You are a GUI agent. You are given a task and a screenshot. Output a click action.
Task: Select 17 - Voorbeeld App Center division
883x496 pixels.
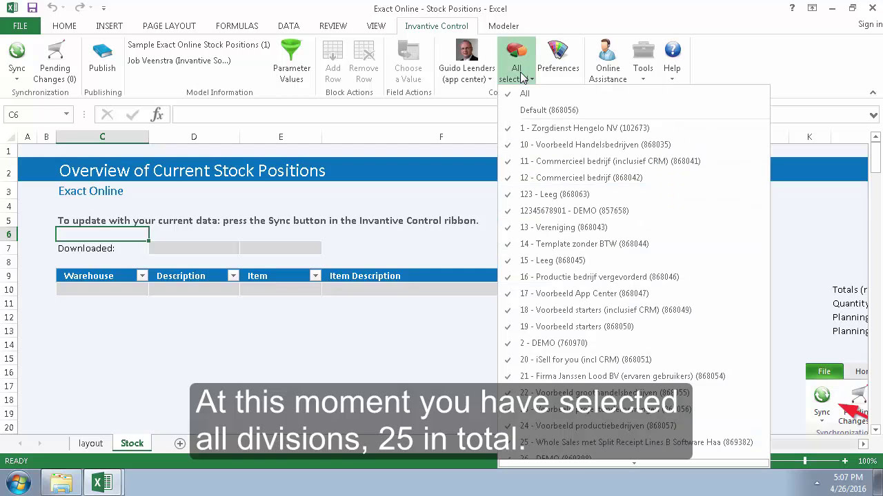coord(633,293)
